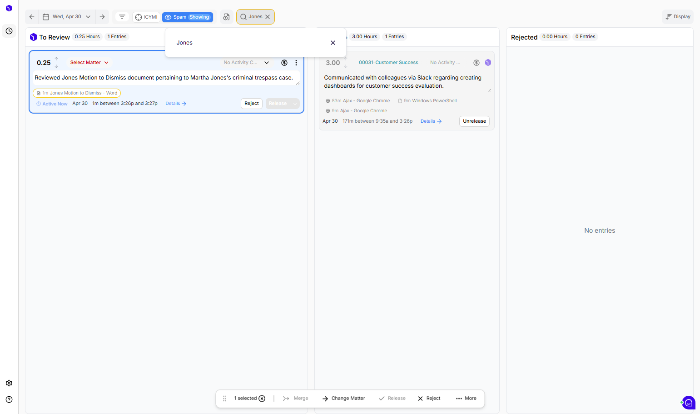This screenshot has width=700, height=414.
Task: Edit the Jones Motion description text
Action: coord(166,78)
